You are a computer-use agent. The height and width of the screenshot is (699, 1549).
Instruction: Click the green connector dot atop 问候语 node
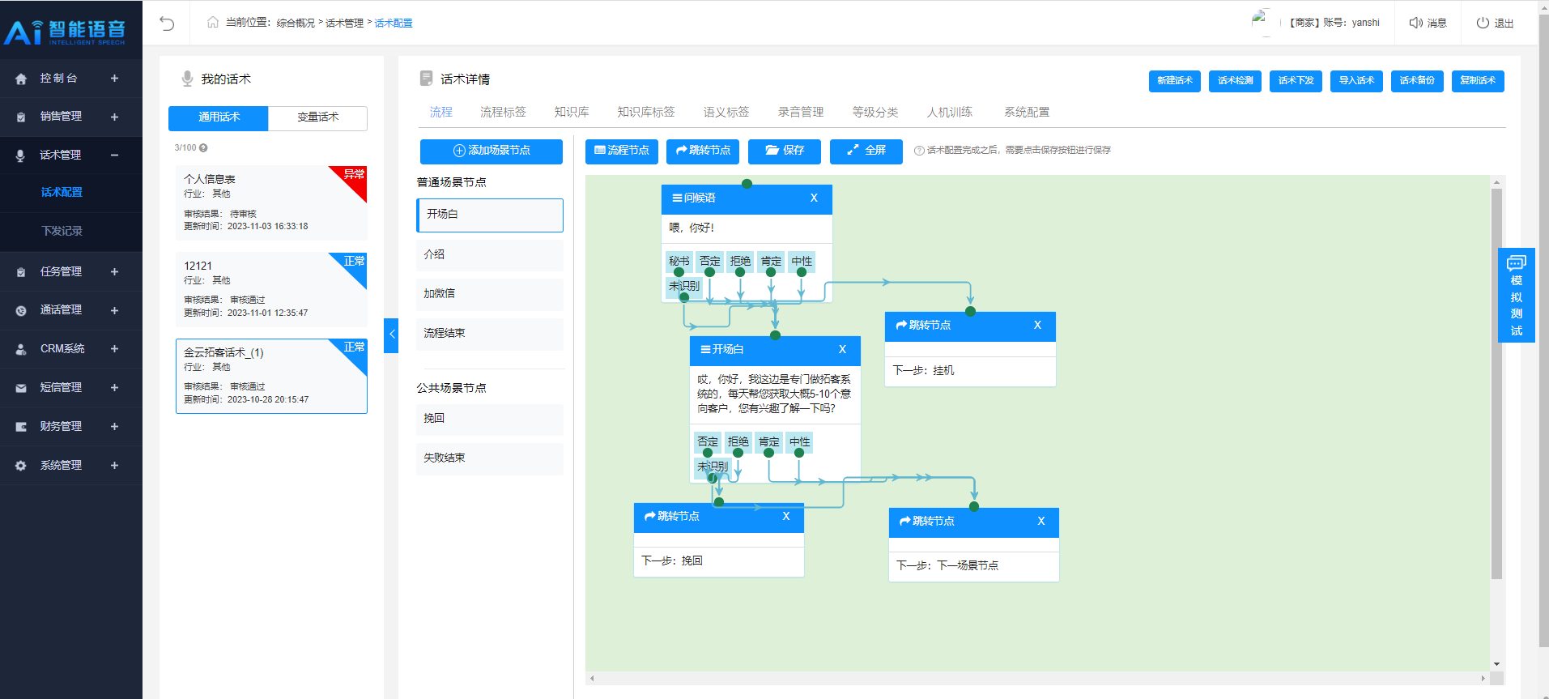click(747, 184)
